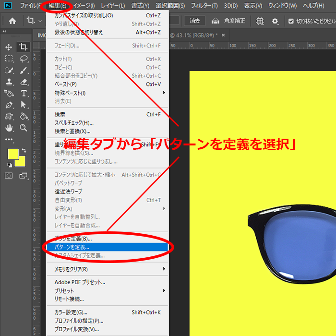
Task: Select the Brush tool
Action: tap(24, 70)
